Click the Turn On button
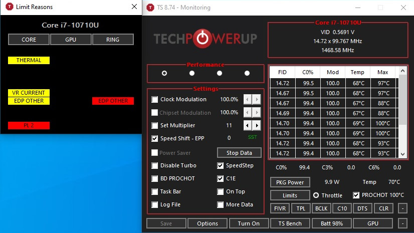 (249, 223)
